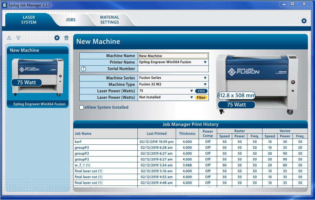Click the large Fusion machine image

257,84
